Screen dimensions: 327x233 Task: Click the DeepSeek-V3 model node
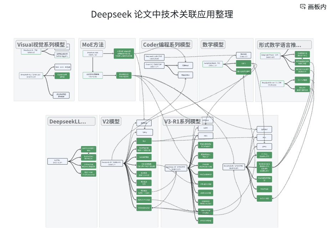point(176,168)
